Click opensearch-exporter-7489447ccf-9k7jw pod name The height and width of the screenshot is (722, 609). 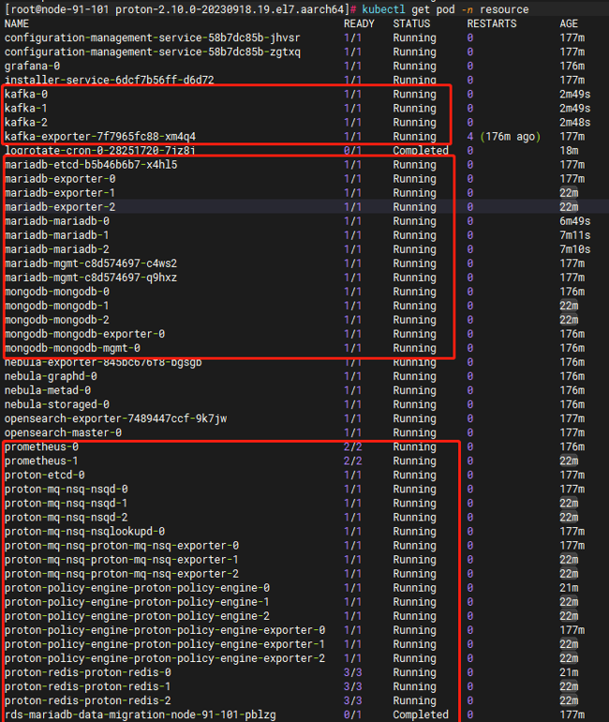pyautogui.click(x=116, y=418)
